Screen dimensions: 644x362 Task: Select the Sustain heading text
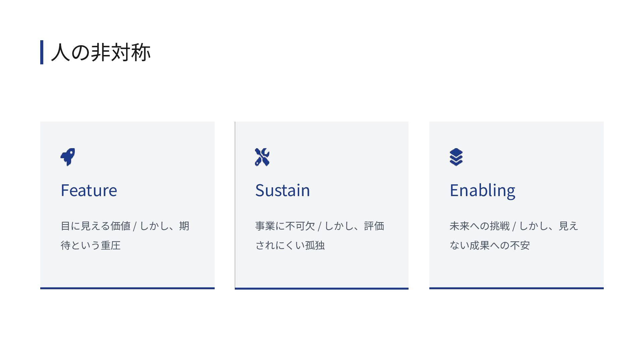tap(282, 190)
